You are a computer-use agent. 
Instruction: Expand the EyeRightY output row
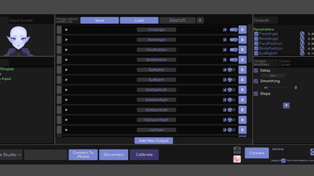[66, 80]
